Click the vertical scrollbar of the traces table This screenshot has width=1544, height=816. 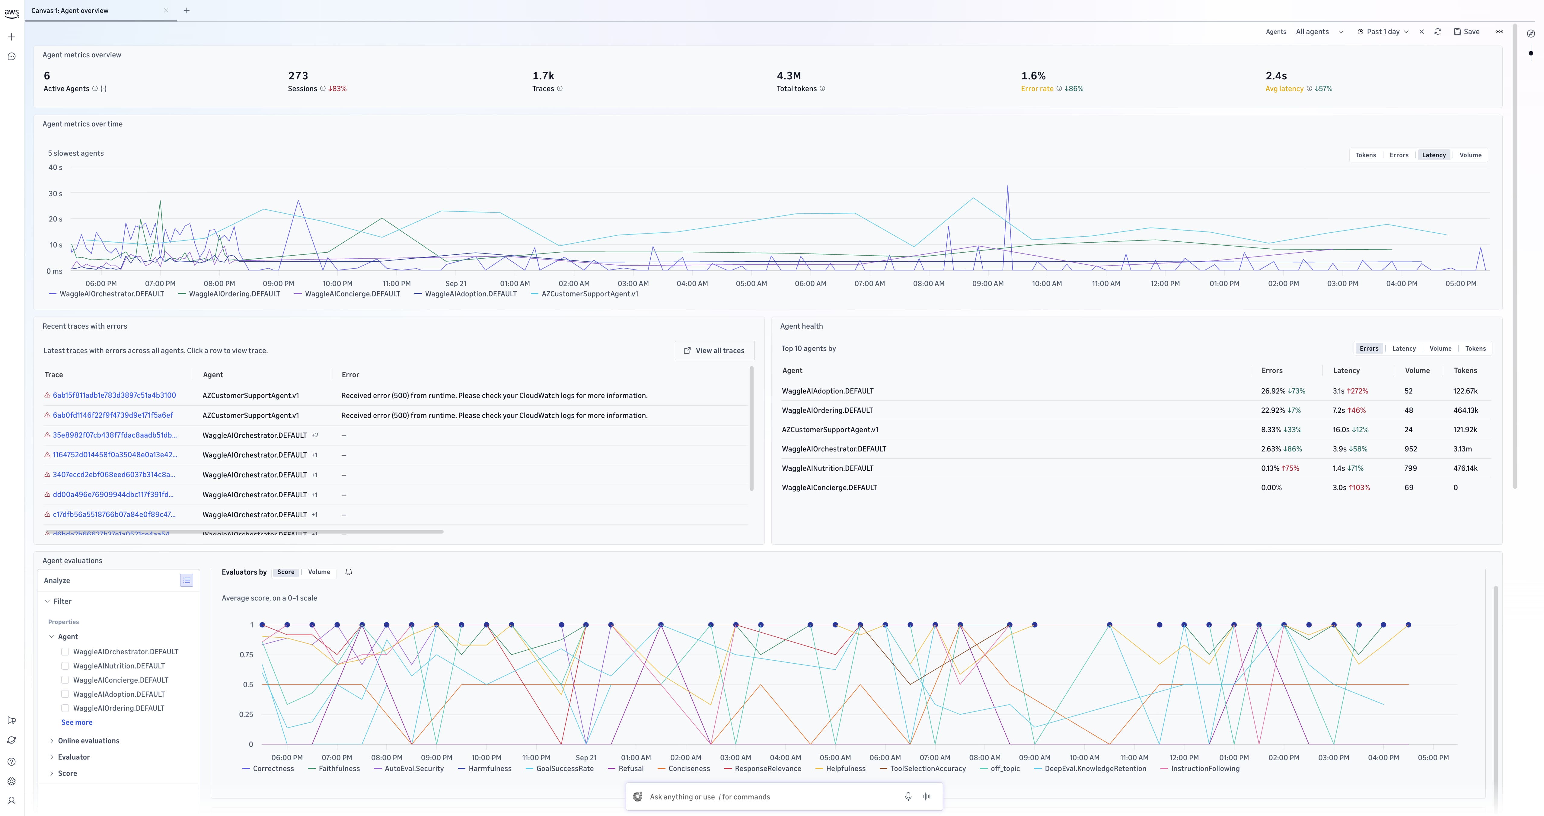coord(751,429)
